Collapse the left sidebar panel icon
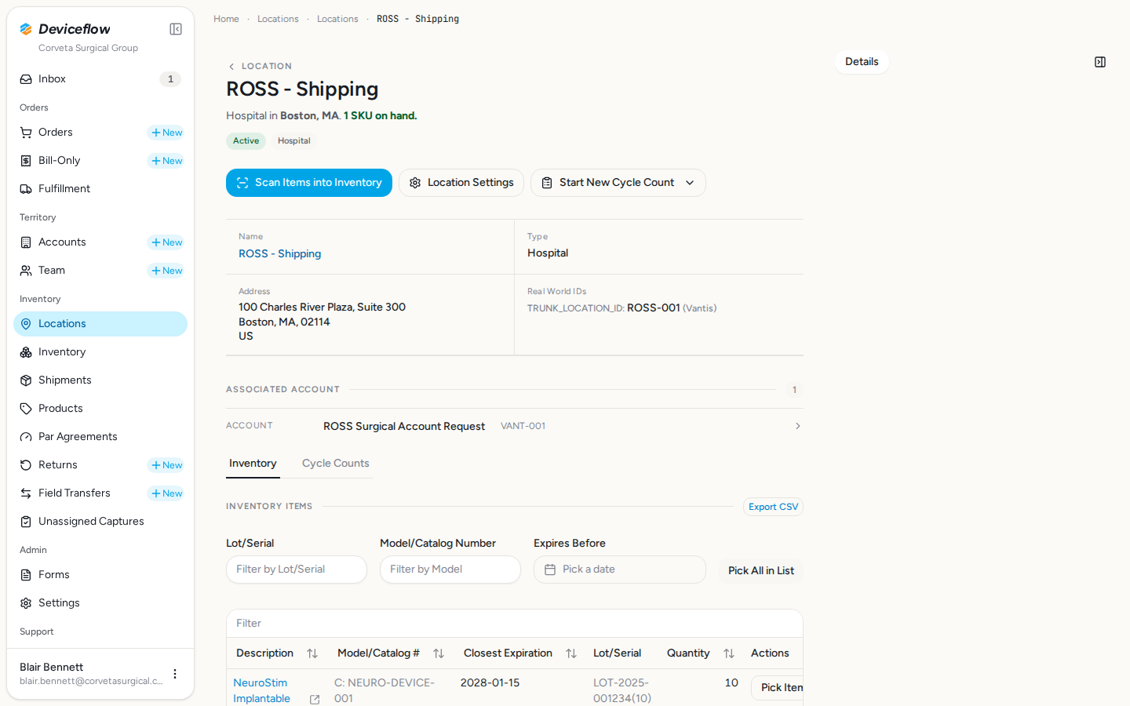The image size is (1130, 706). pyautogui.click(x=176, y=29)
